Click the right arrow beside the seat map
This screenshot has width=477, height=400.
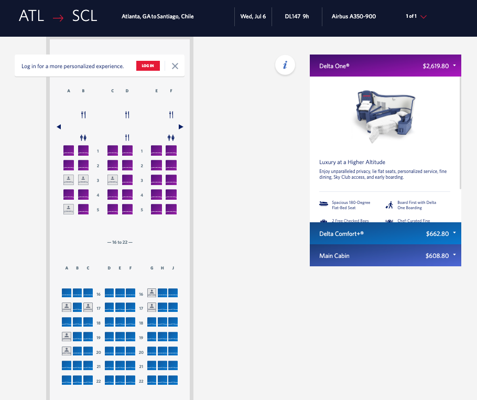(181, 127)
